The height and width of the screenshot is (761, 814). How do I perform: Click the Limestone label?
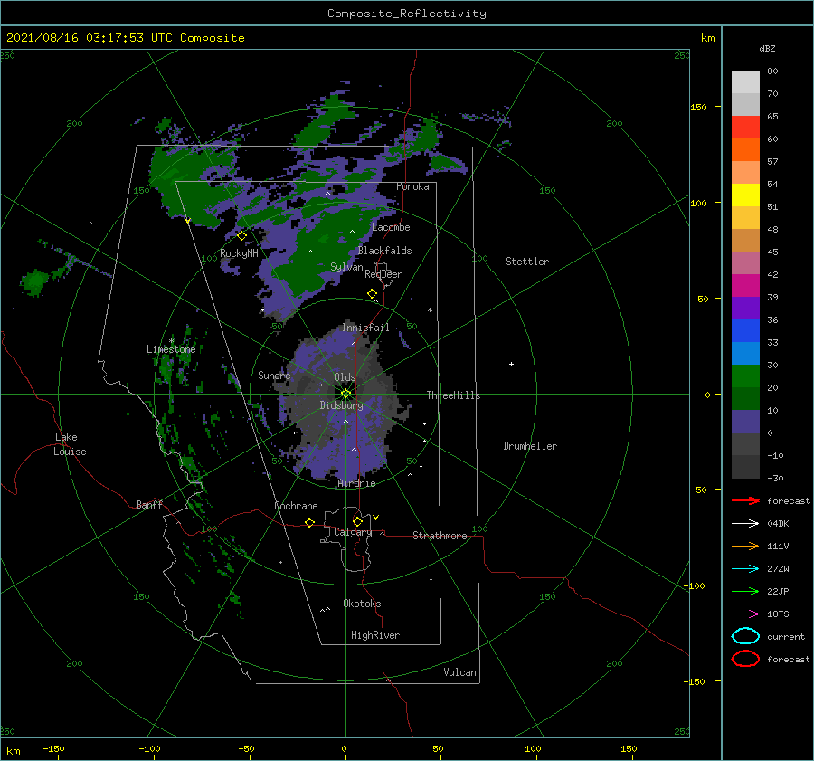(x=171, y=349)
